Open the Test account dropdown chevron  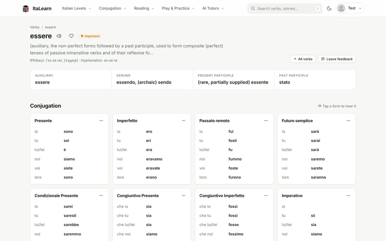[x=360, y=8]
